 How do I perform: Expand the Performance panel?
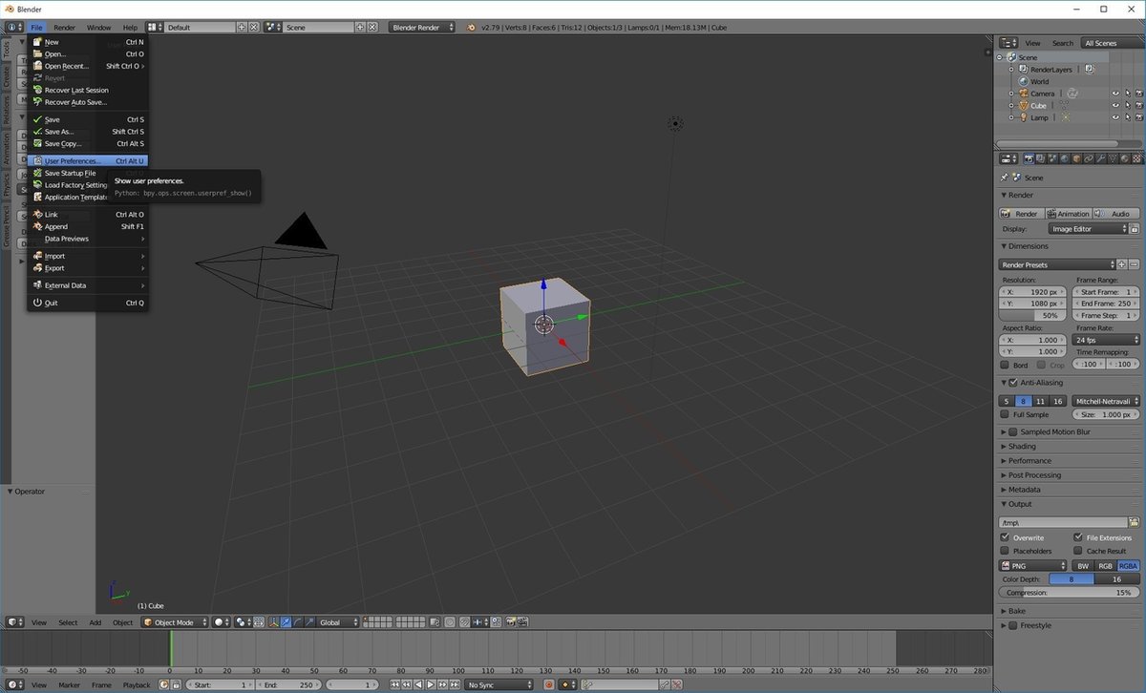(x=1029, y=460)
